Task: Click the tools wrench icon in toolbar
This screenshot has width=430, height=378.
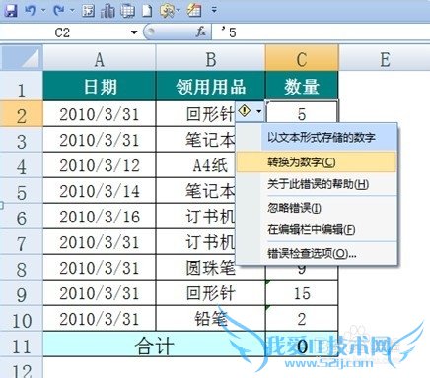Action: pyautogui.click(x=167, y=11)
